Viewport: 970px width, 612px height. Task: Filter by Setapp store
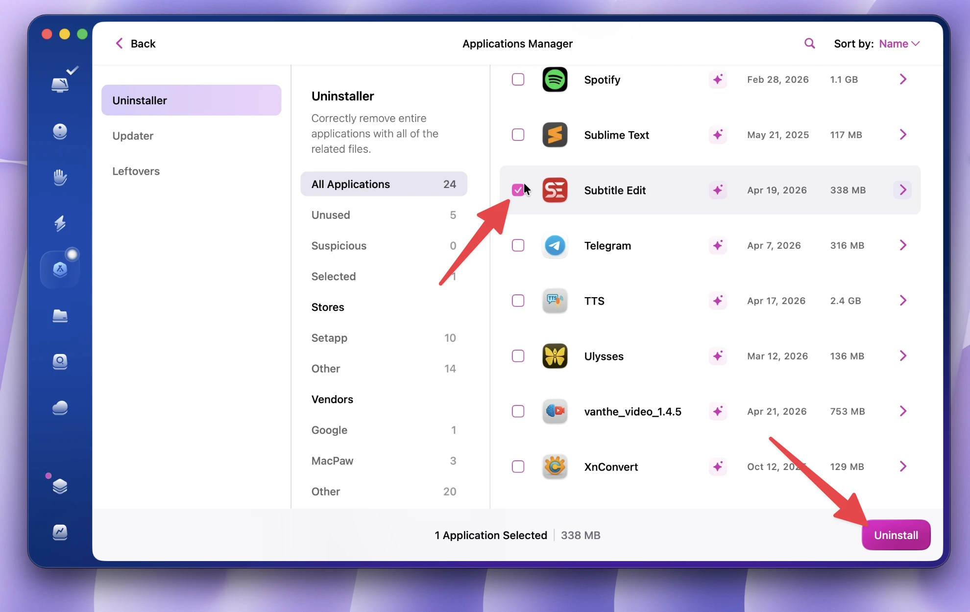384,338
